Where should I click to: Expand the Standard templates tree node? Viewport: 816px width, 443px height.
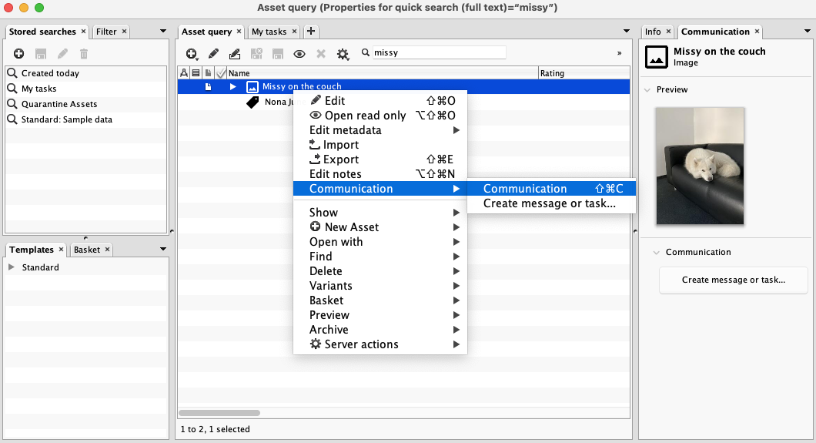(12, 267)
